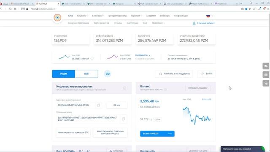The height and width of the screenshot is (152, 270).
Task: Switch to the first UMI browser tab
Action: tap(73, 4)
